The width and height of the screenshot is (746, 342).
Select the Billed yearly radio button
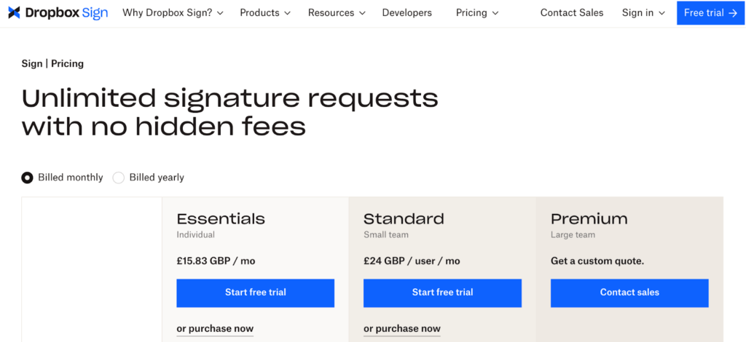point(119,178)
